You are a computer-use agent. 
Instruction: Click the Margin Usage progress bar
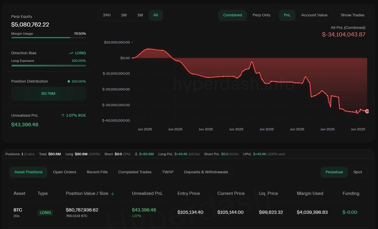pyautogui.click(x=48, y=37)
